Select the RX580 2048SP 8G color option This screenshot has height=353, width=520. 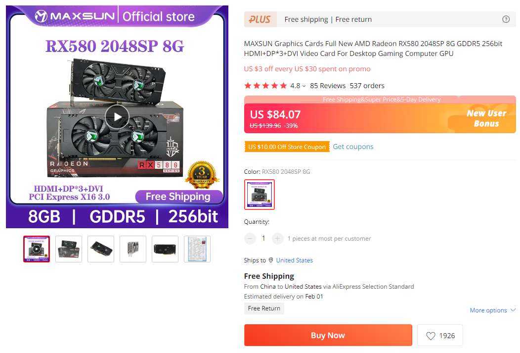point(260,195)
